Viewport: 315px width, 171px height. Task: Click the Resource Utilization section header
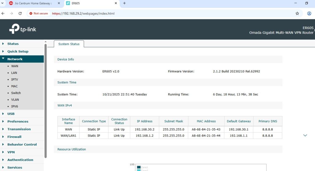(168, 149)
